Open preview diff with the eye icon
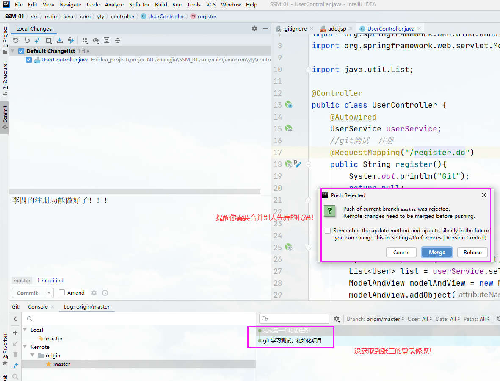Viewport: 500px width, 381px height. (96, 40)
